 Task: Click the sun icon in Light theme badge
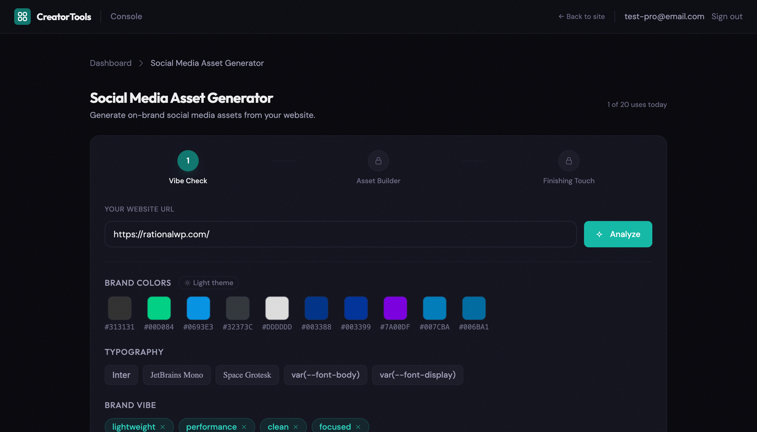pos(187,282)
